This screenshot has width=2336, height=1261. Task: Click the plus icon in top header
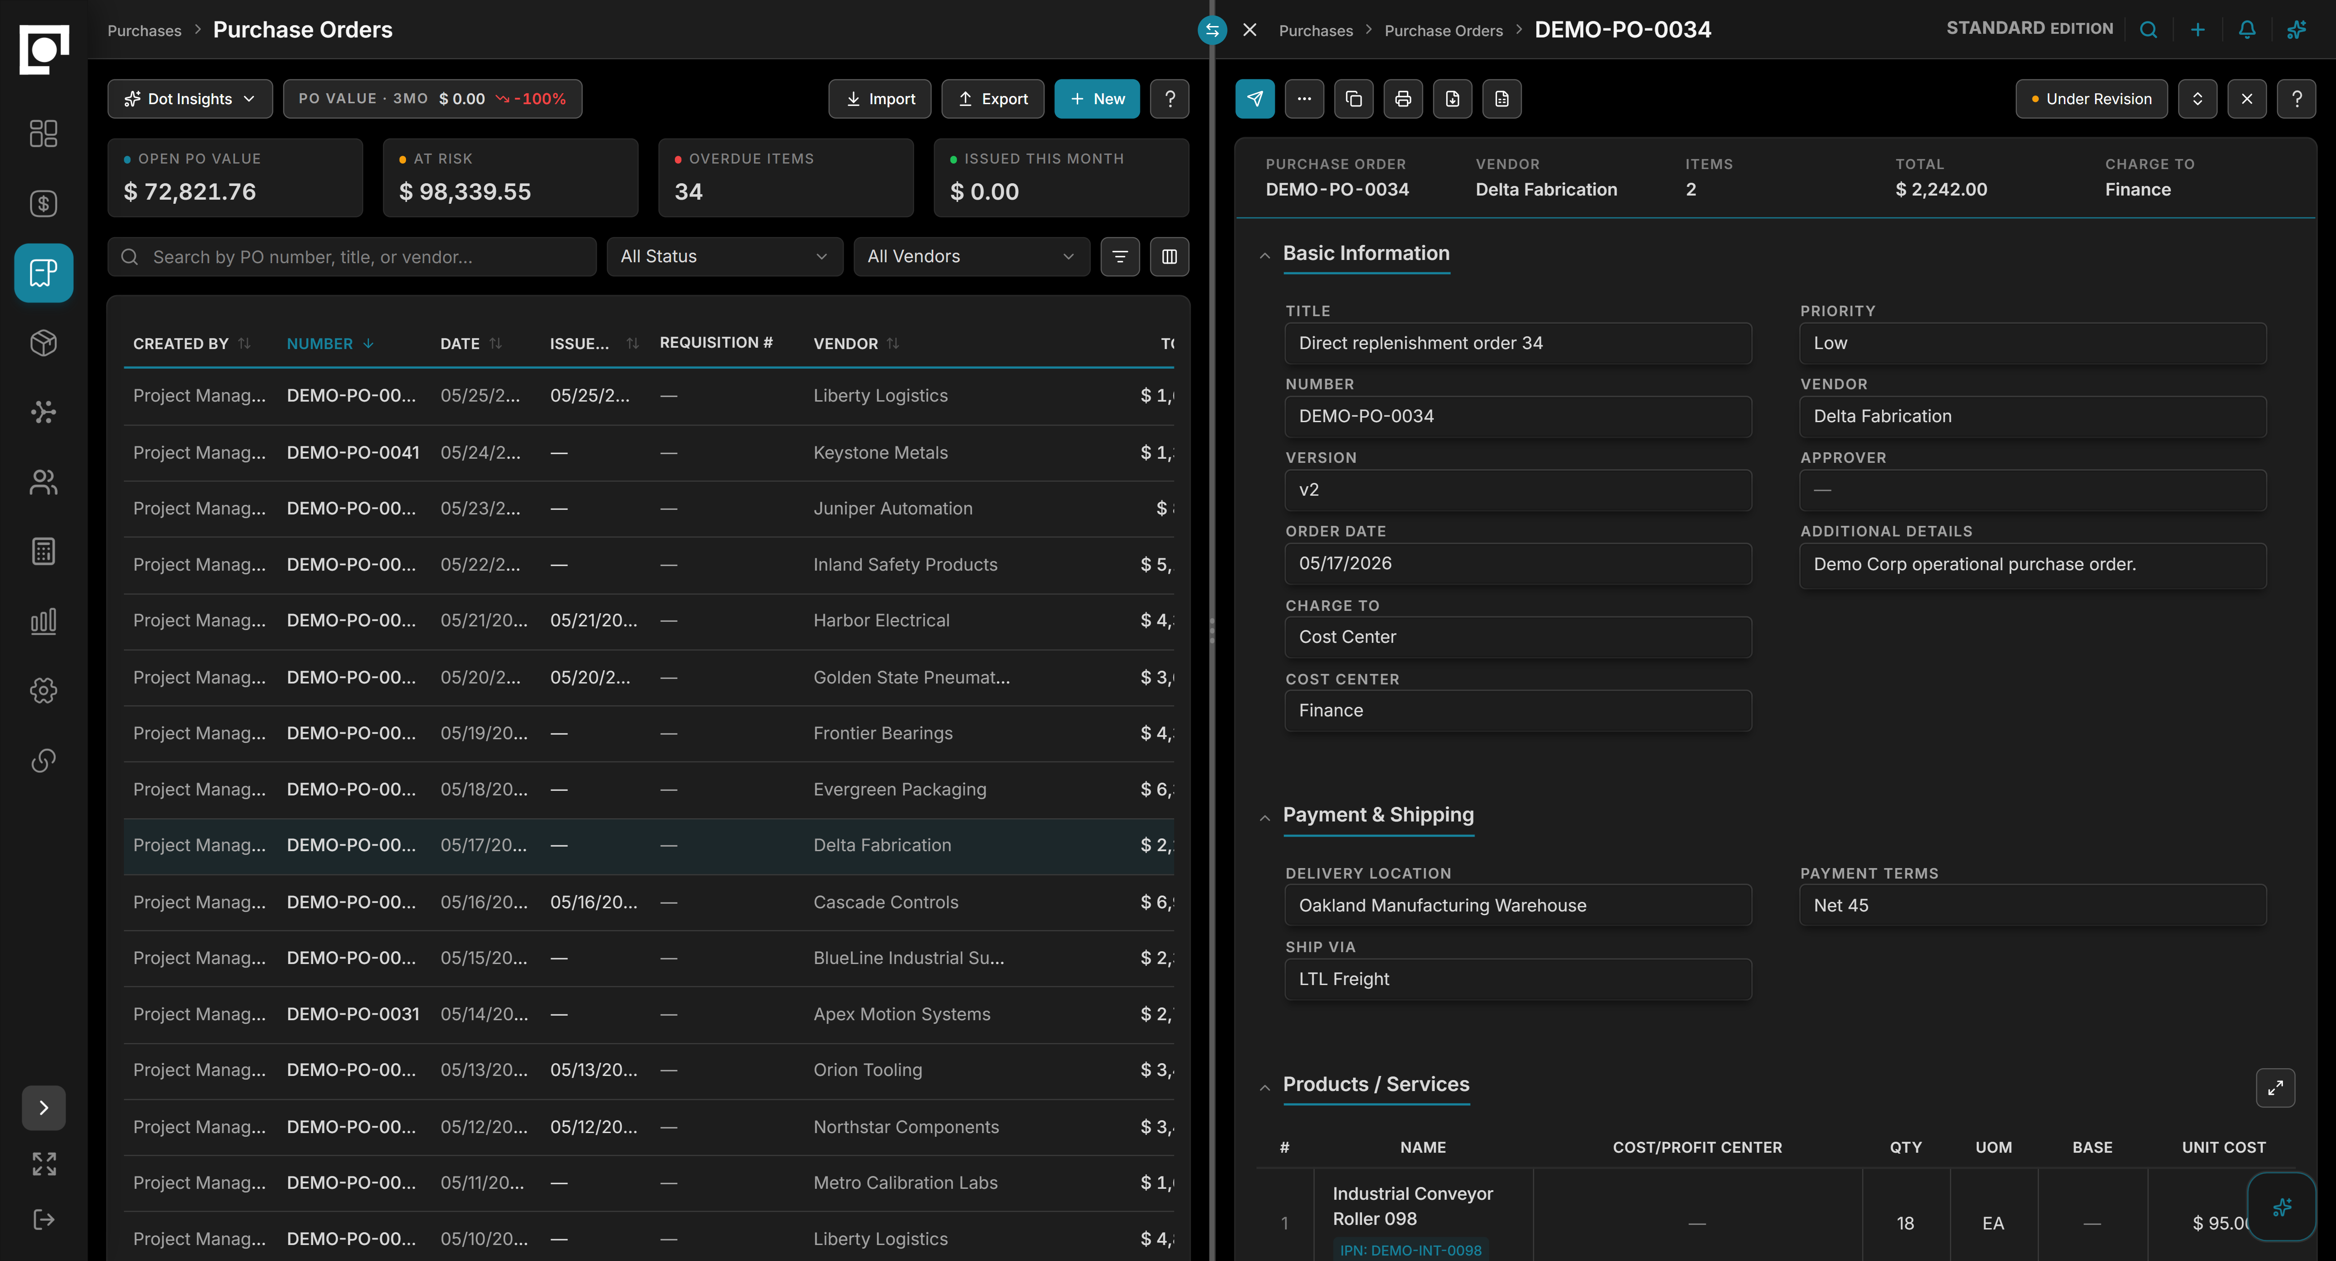coord(2197,30)
